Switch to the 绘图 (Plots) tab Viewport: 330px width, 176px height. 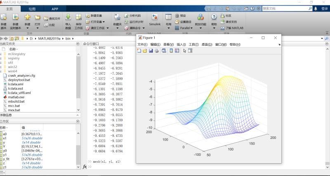[x=32, y=9]
